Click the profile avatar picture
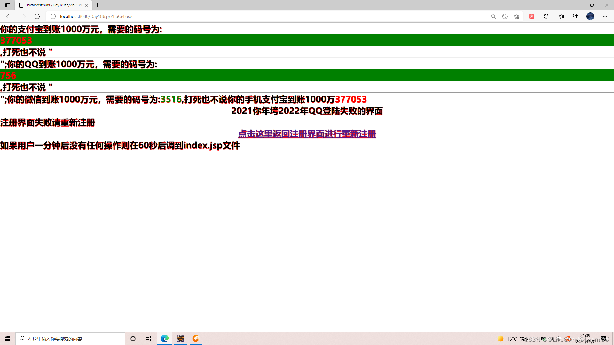This screenshot has height=345, width=614. (590, 16)
